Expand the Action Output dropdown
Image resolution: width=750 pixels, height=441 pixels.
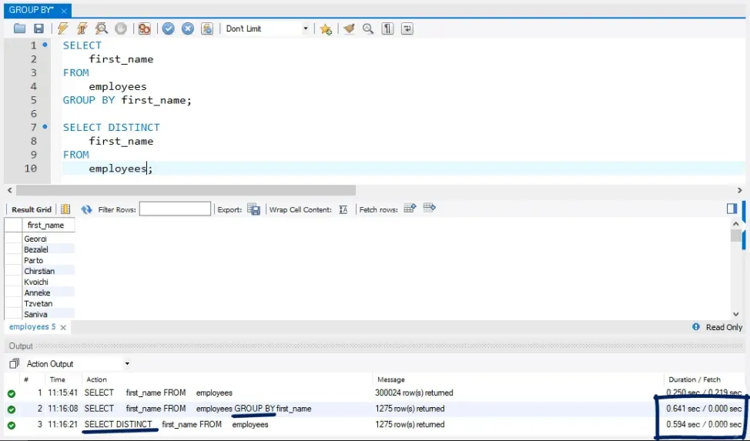pyautogui.click(x=127, y=364)
